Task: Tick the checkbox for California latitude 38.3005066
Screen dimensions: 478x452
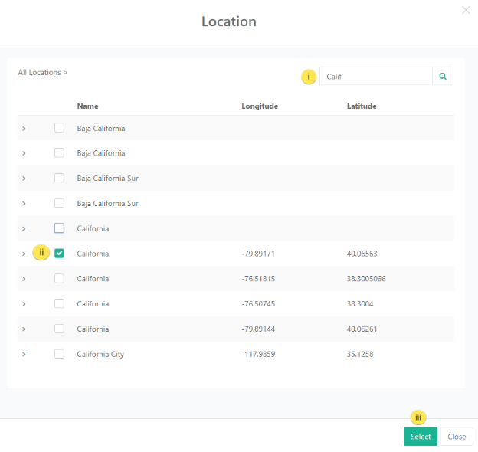Action: [59, 279]
